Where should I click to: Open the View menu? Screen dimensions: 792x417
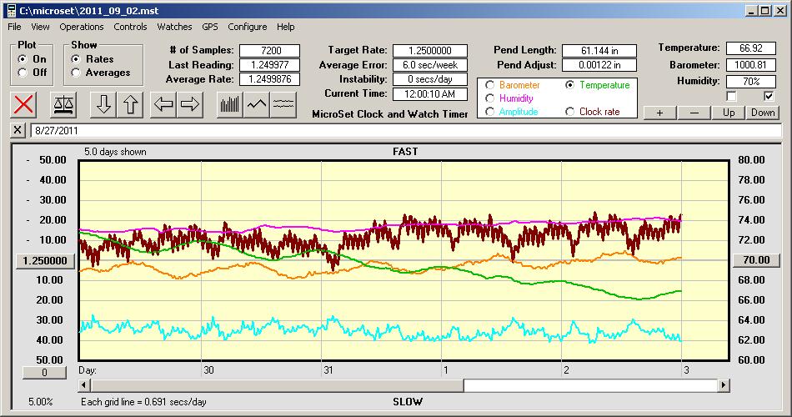40,27
